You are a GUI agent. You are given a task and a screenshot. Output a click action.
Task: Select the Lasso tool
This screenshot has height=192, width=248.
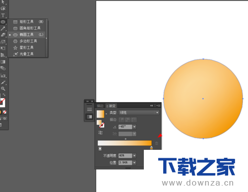coord(3,8)
